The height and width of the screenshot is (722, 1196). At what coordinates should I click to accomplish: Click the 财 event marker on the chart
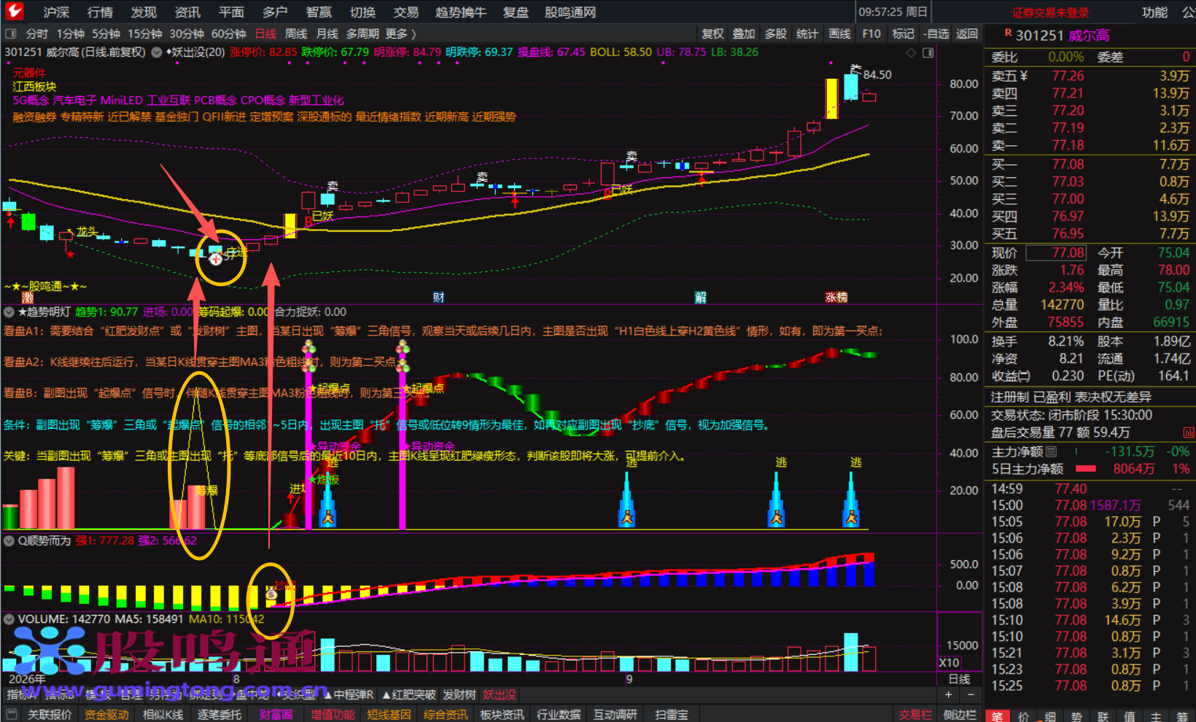click(x=438, y=298)
